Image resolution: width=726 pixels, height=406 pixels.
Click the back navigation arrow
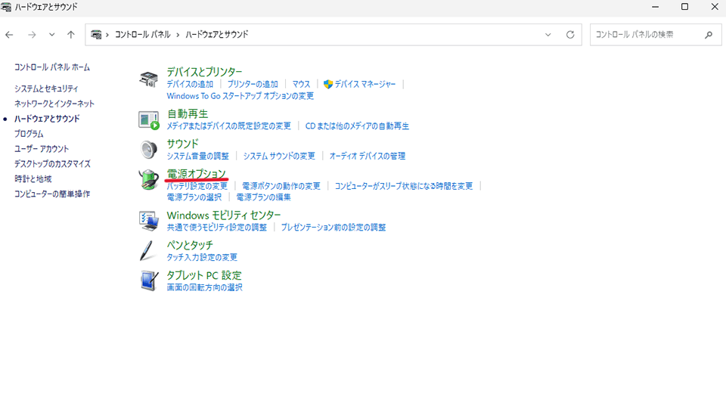(10, 35)
